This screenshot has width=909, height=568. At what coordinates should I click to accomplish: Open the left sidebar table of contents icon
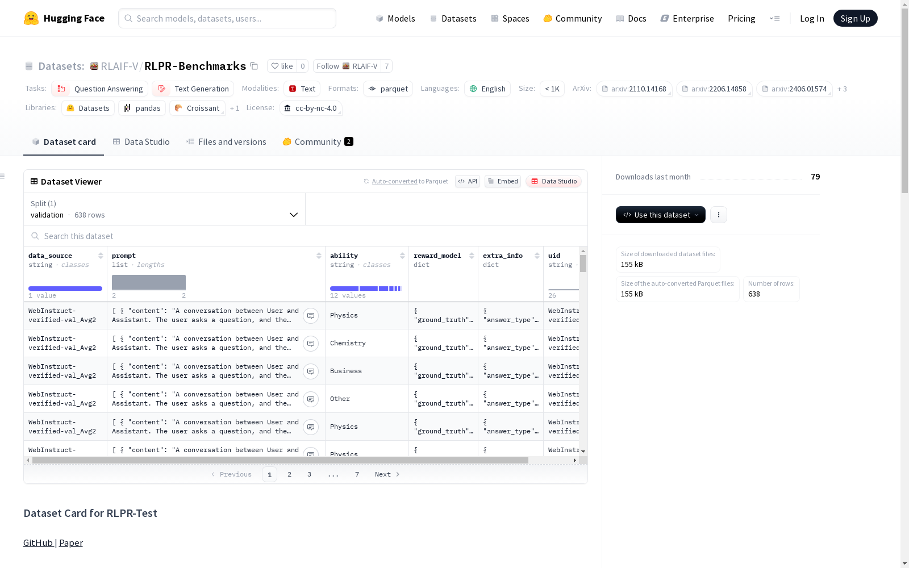[x=3, y=176]
